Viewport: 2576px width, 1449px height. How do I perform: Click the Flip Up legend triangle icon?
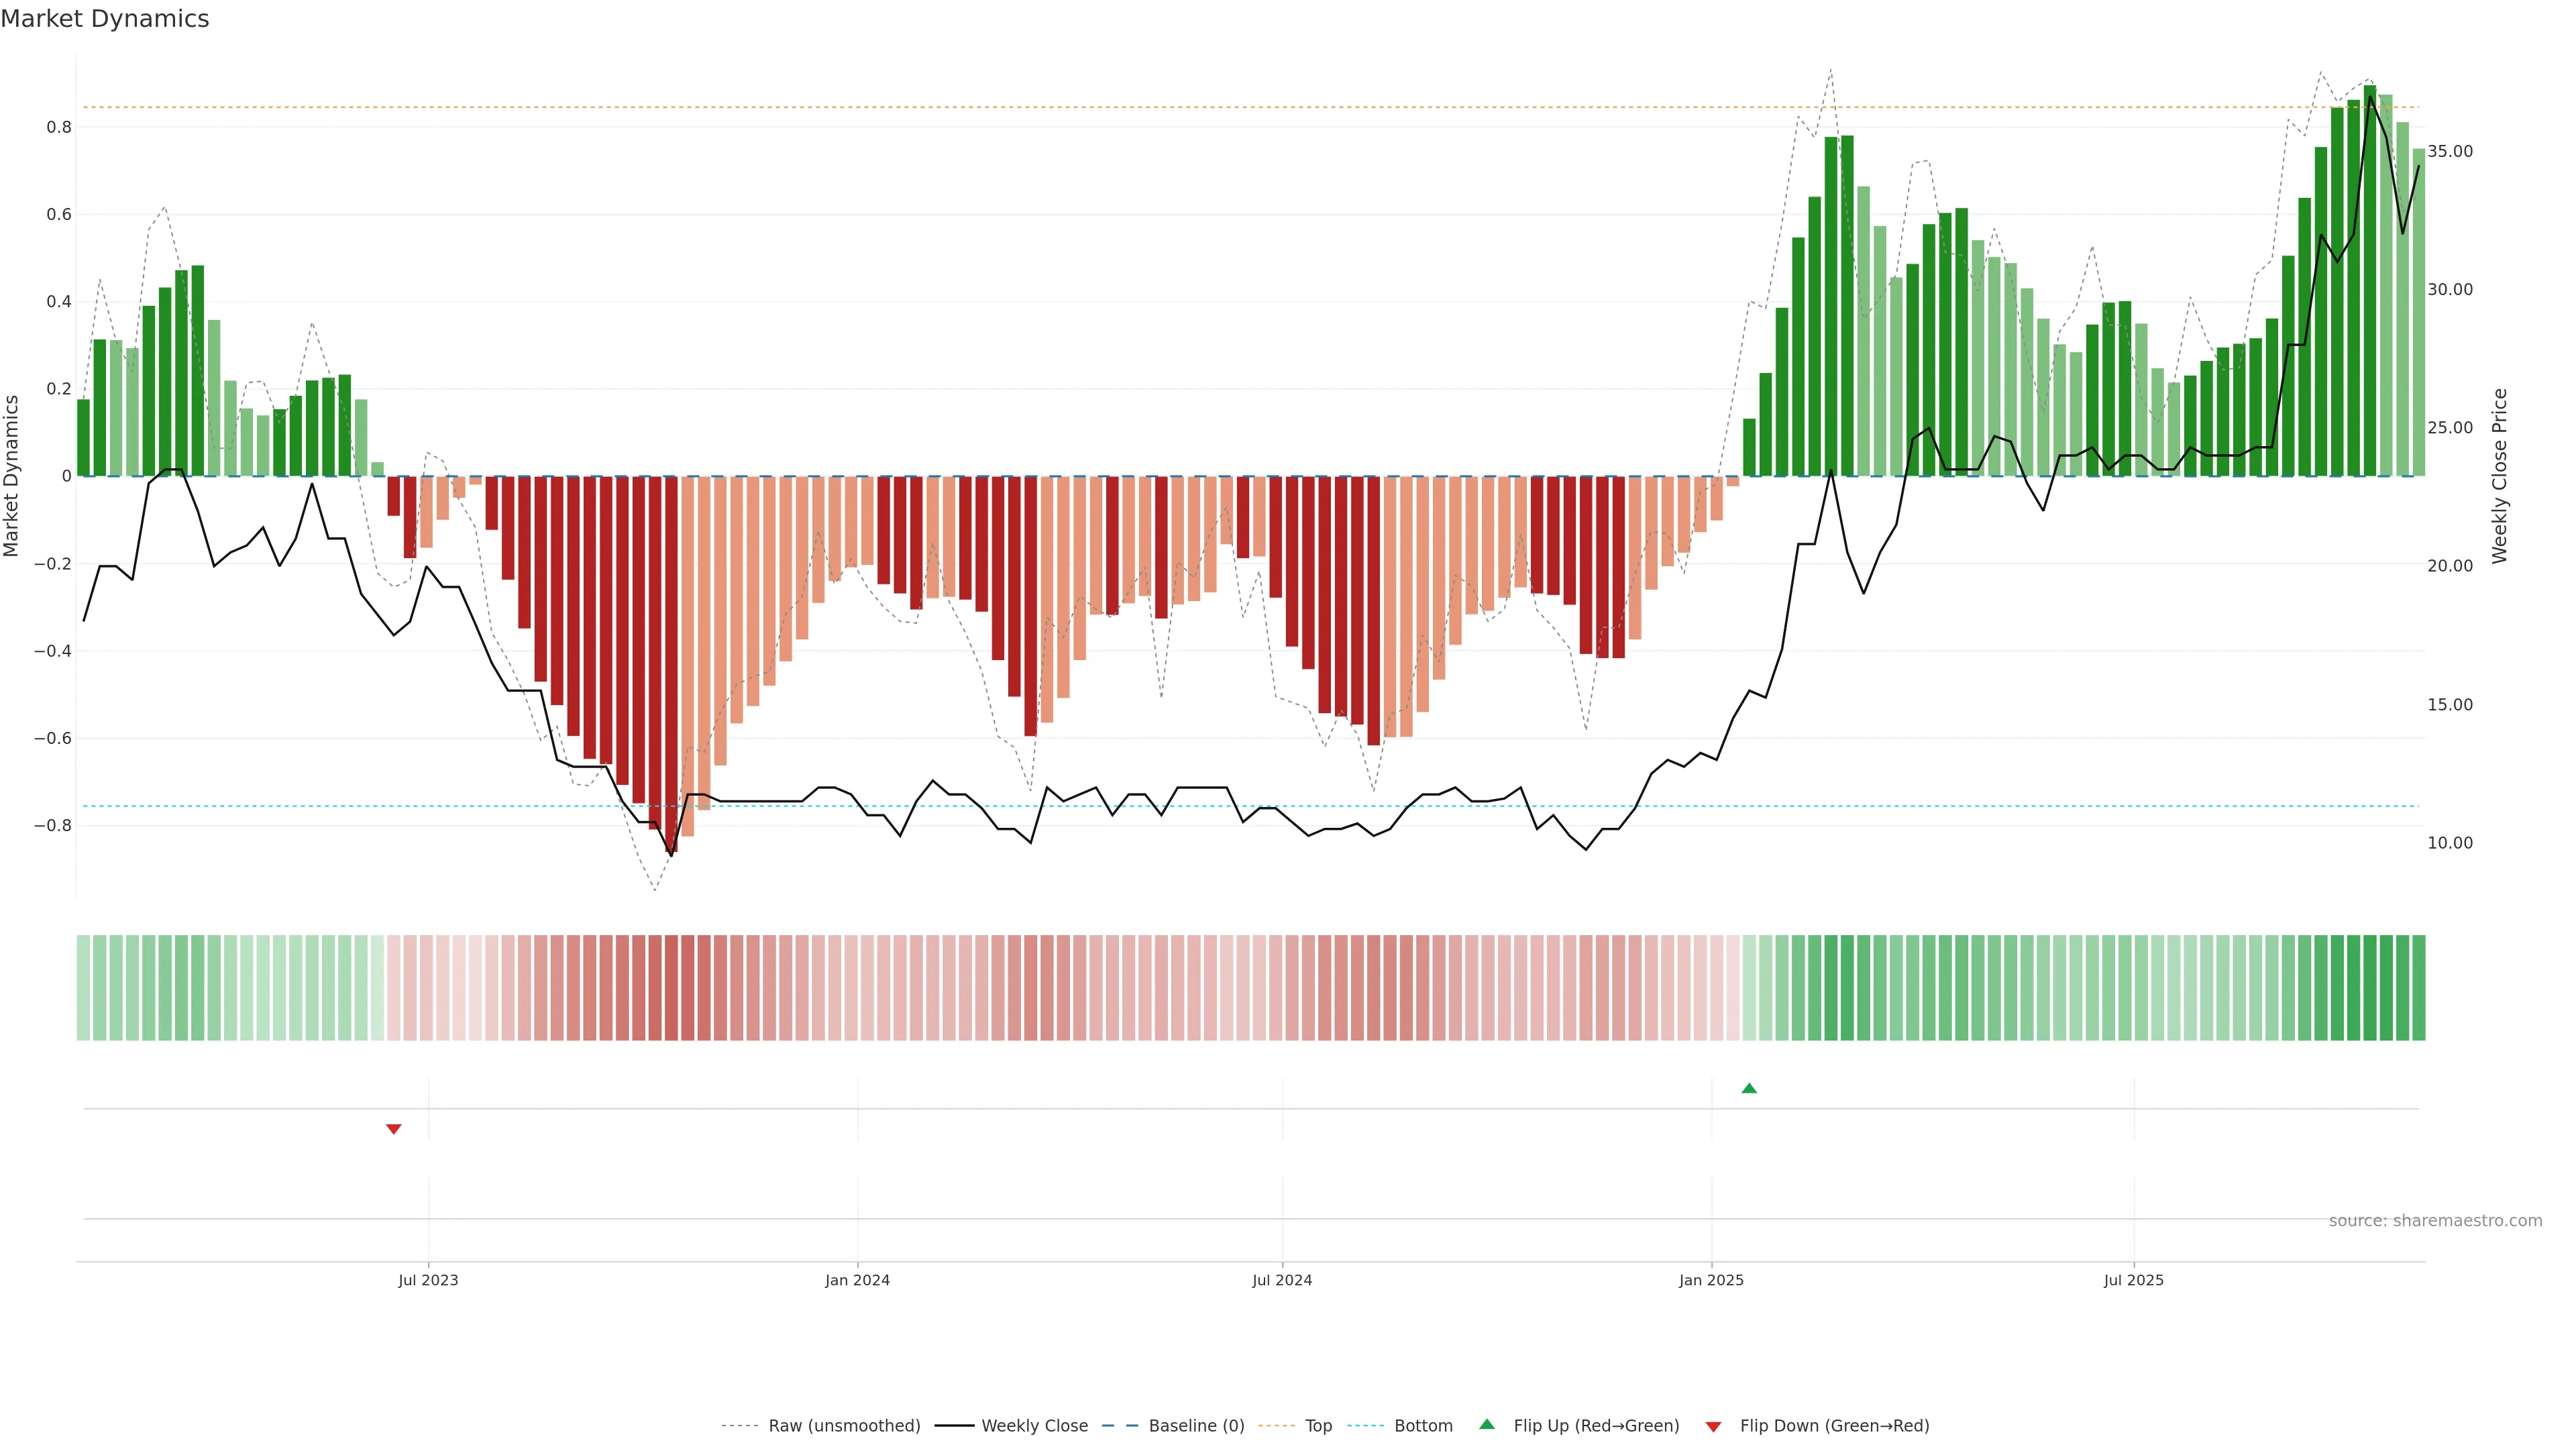click(x=1487, y=1425)
